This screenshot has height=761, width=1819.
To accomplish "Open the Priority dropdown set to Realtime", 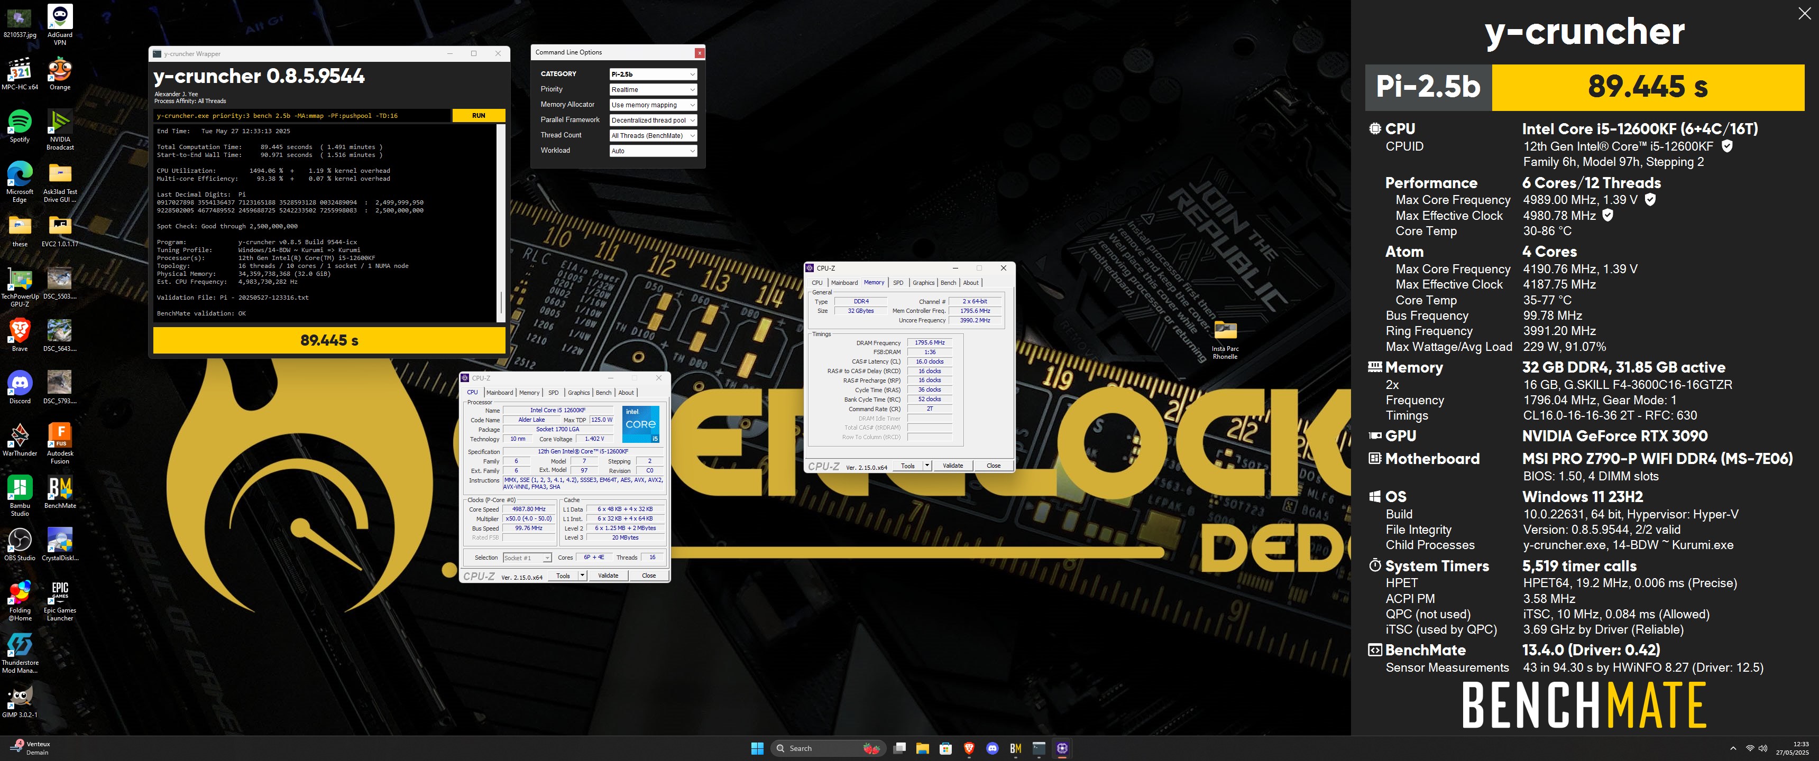I will click(653, 90).
